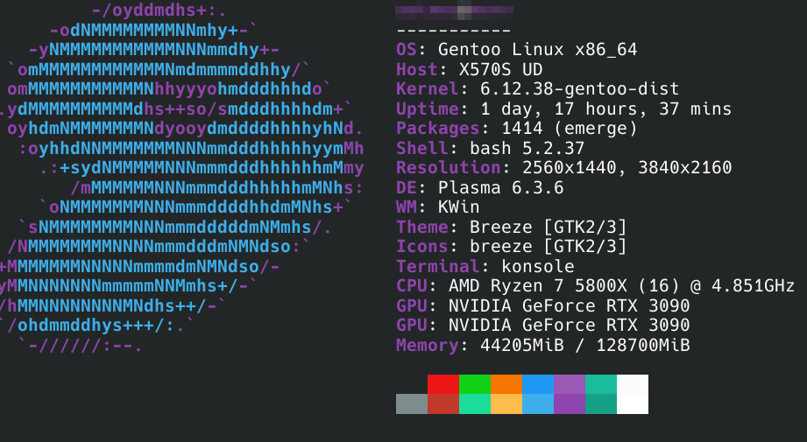Screen dimensions: 807x442
Task: Click the yellow-orange color block in lower row
Action: [x=506, y=404]
